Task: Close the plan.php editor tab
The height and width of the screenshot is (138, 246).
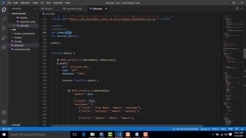Action: (x=106, y=8)
